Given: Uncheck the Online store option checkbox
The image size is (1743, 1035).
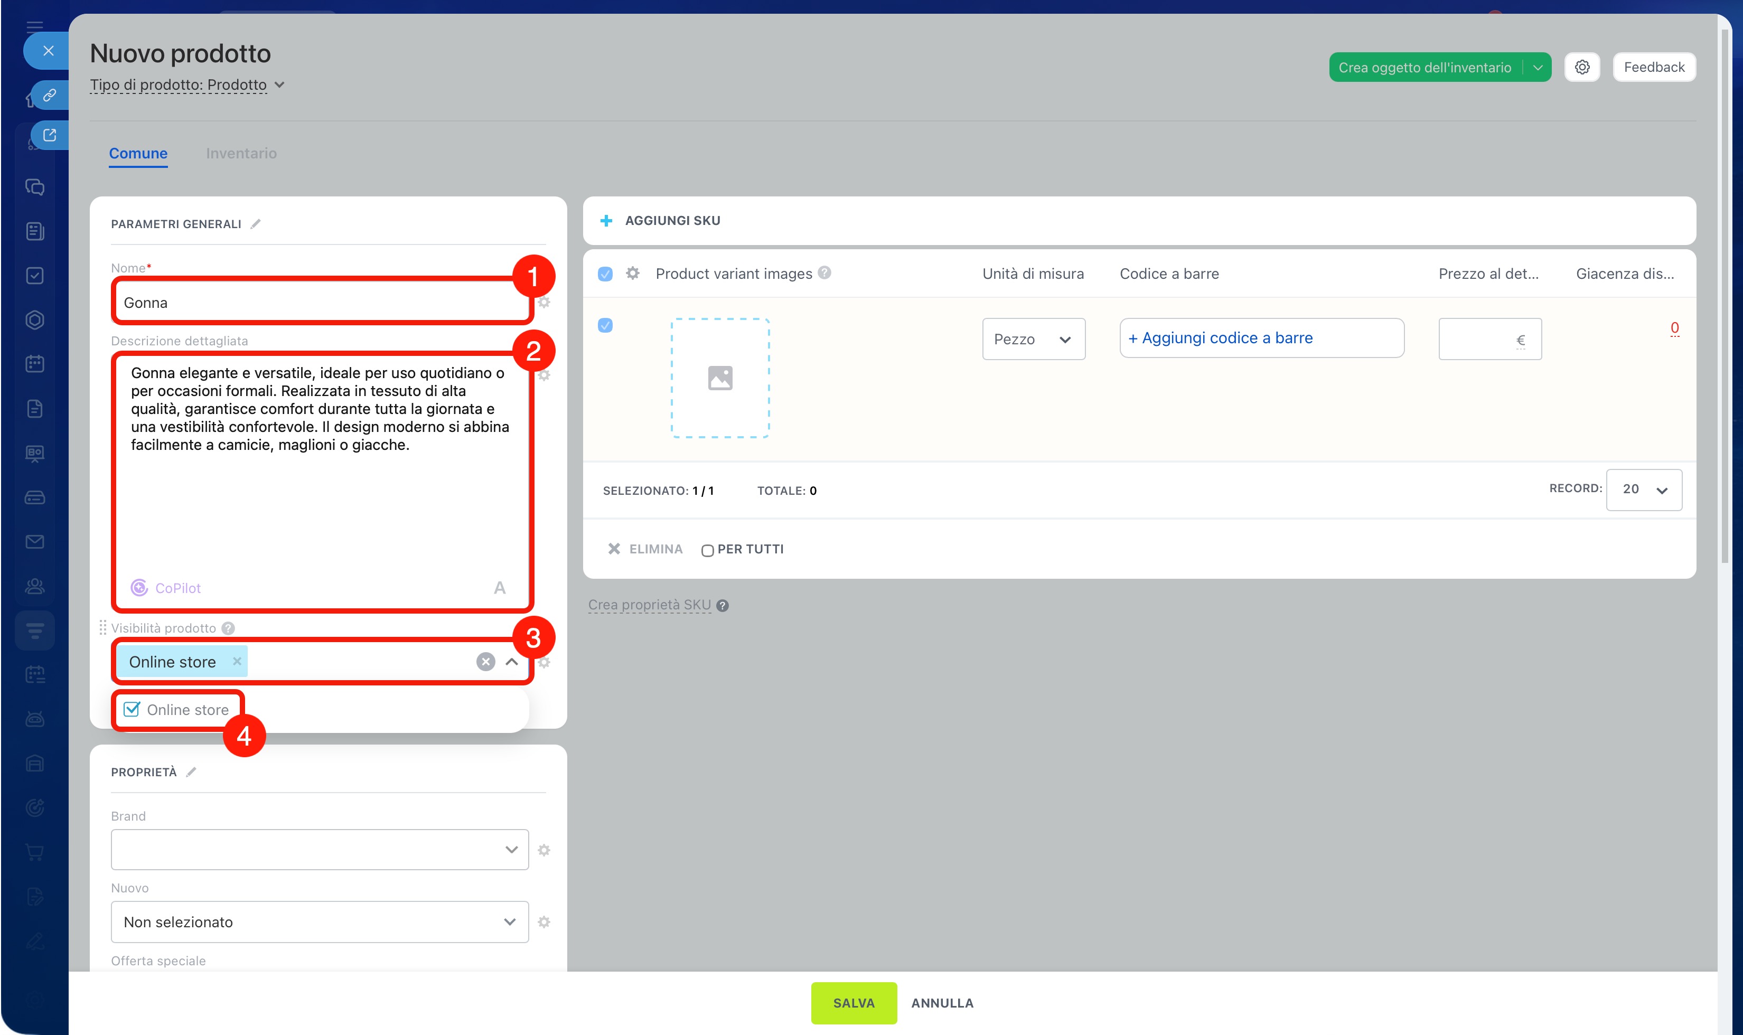Looking at the screenshot, I should coord(132,709).
